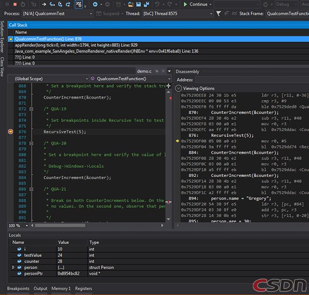Click the Save icon
Viewport: 309px width, 295px height.
coord(139,4)
